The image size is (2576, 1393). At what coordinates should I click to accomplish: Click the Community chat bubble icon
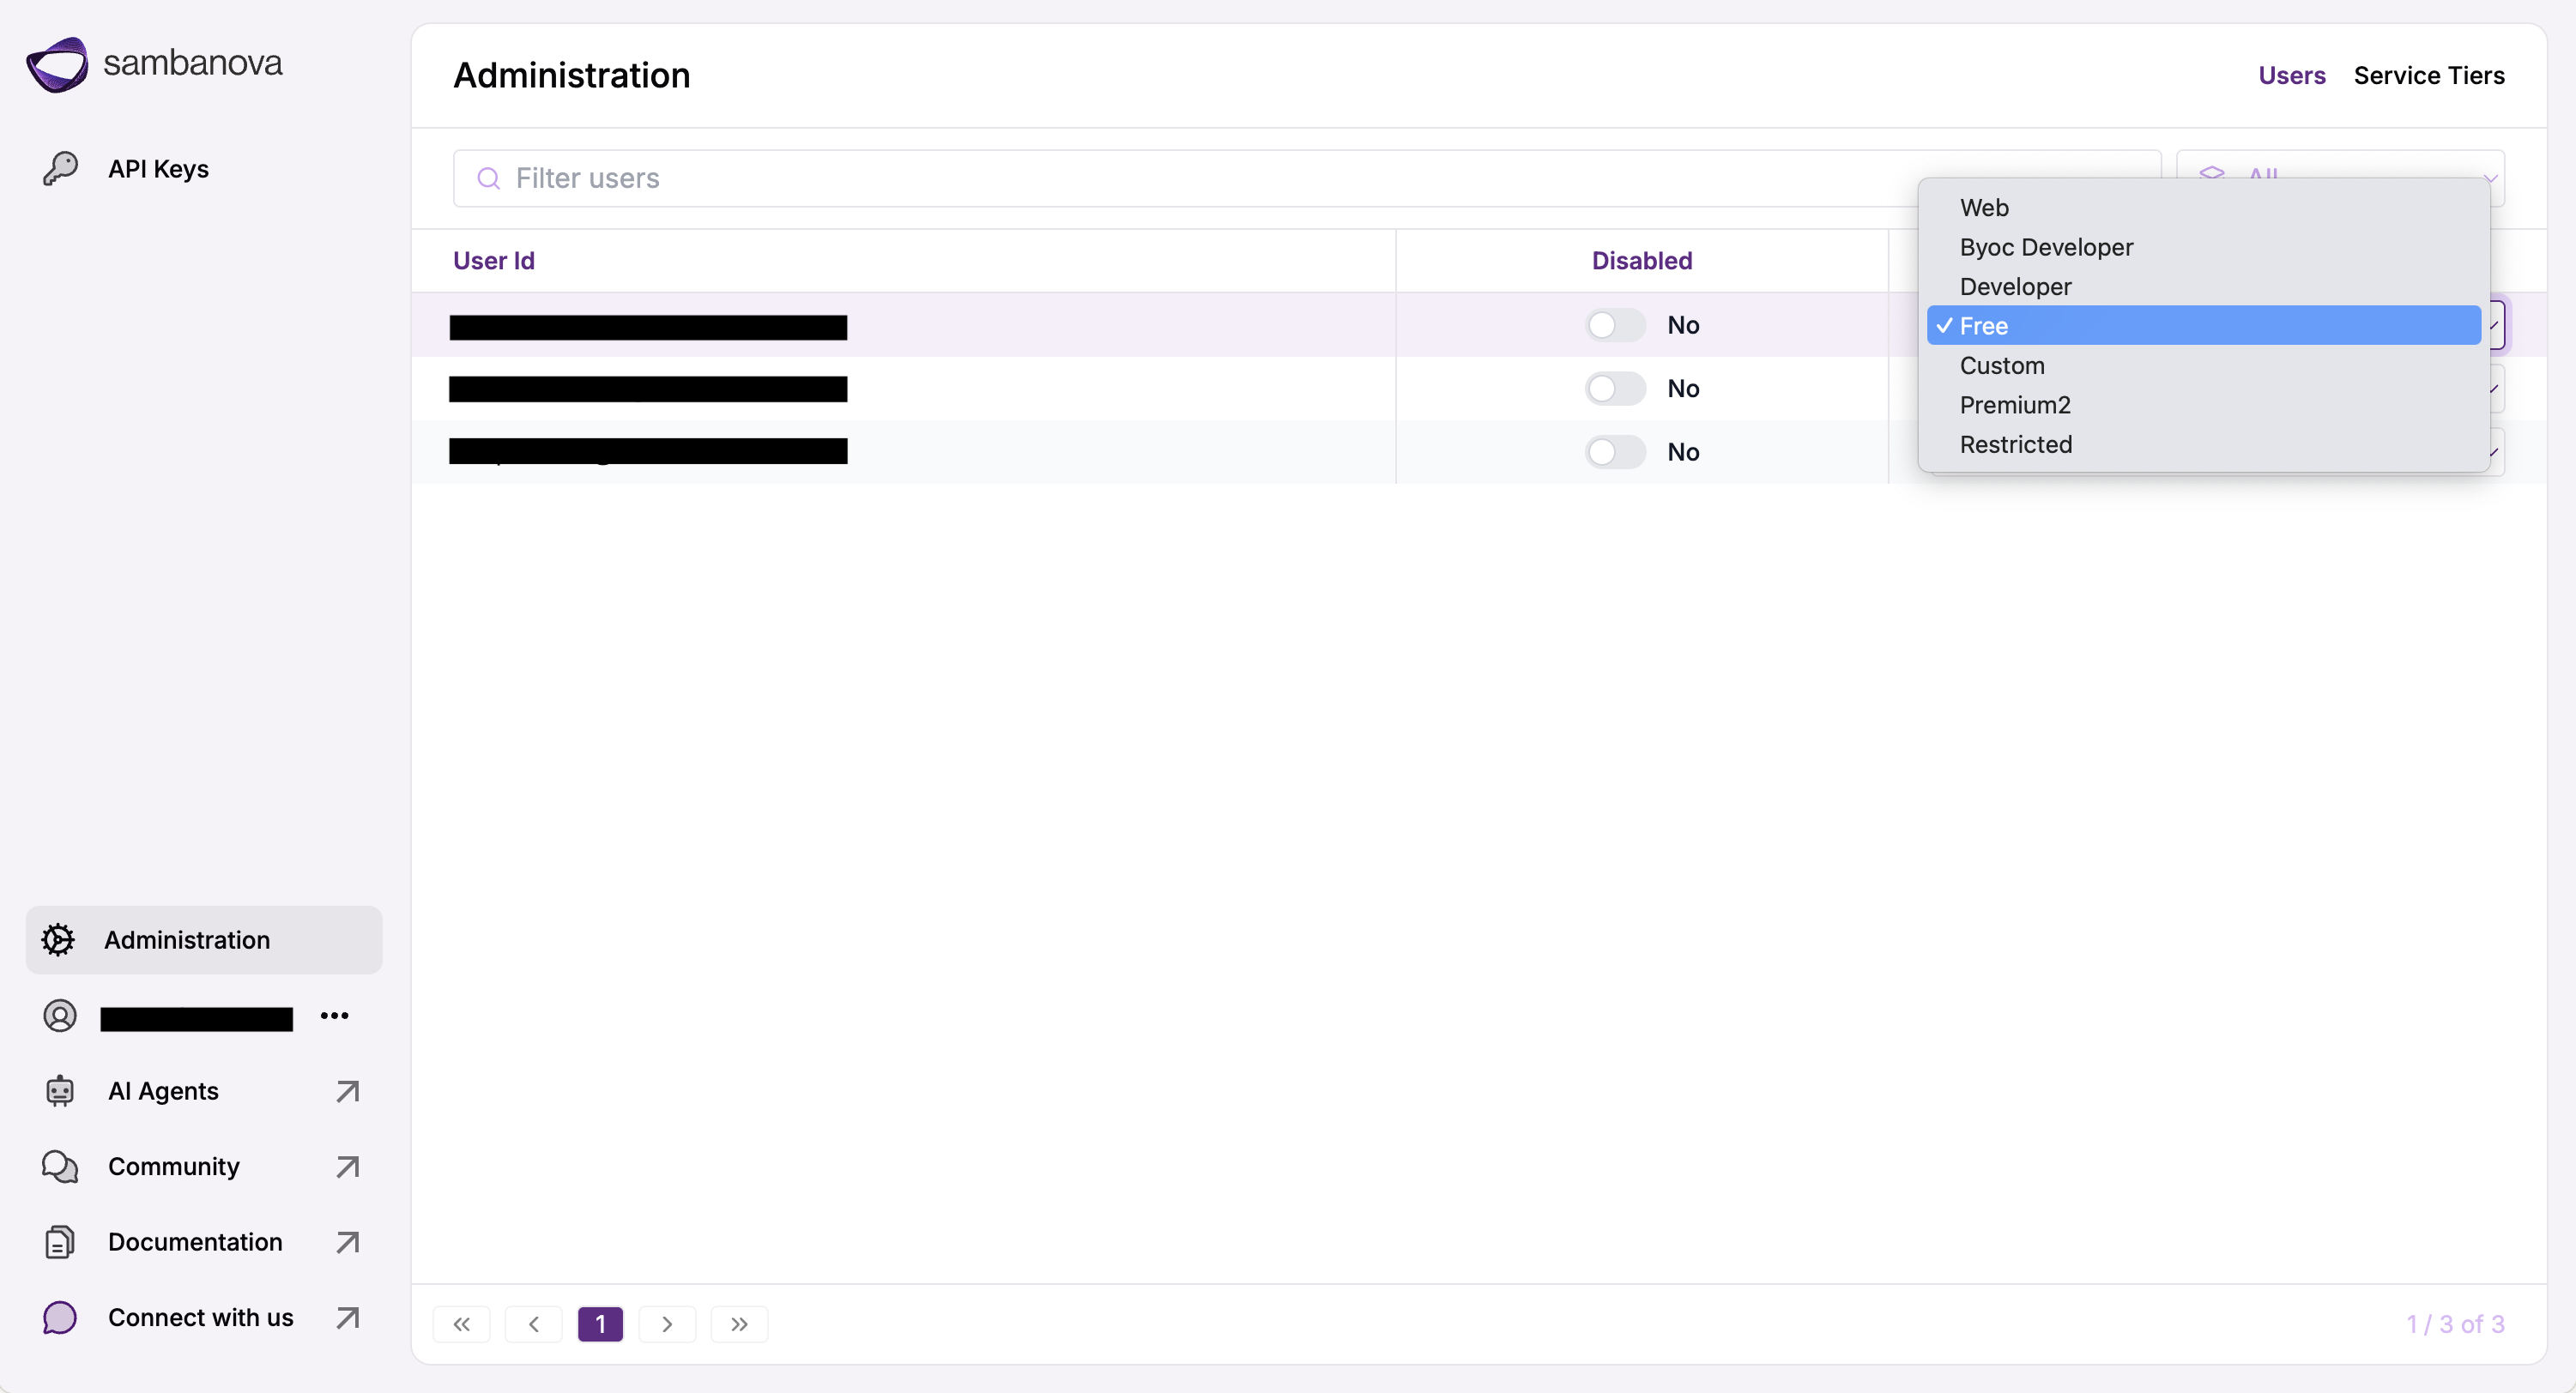pyautogui.click(x=60, y=1167)
